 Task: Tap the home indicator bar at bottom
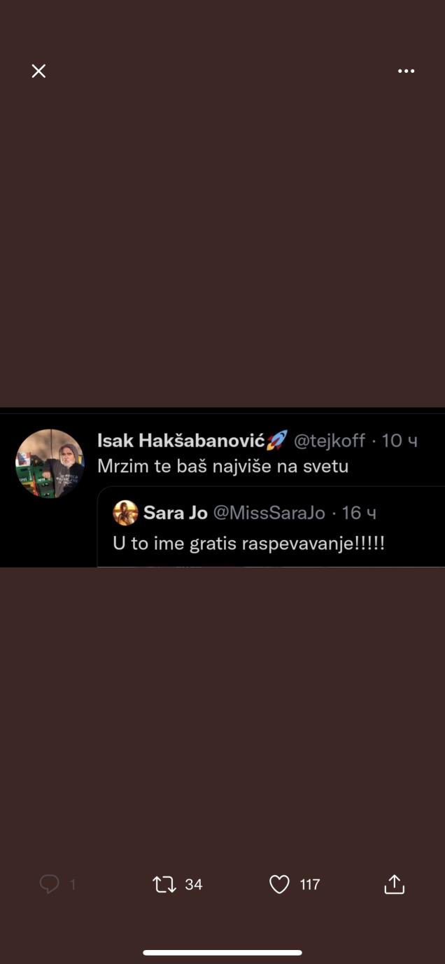tap(222, 953)
